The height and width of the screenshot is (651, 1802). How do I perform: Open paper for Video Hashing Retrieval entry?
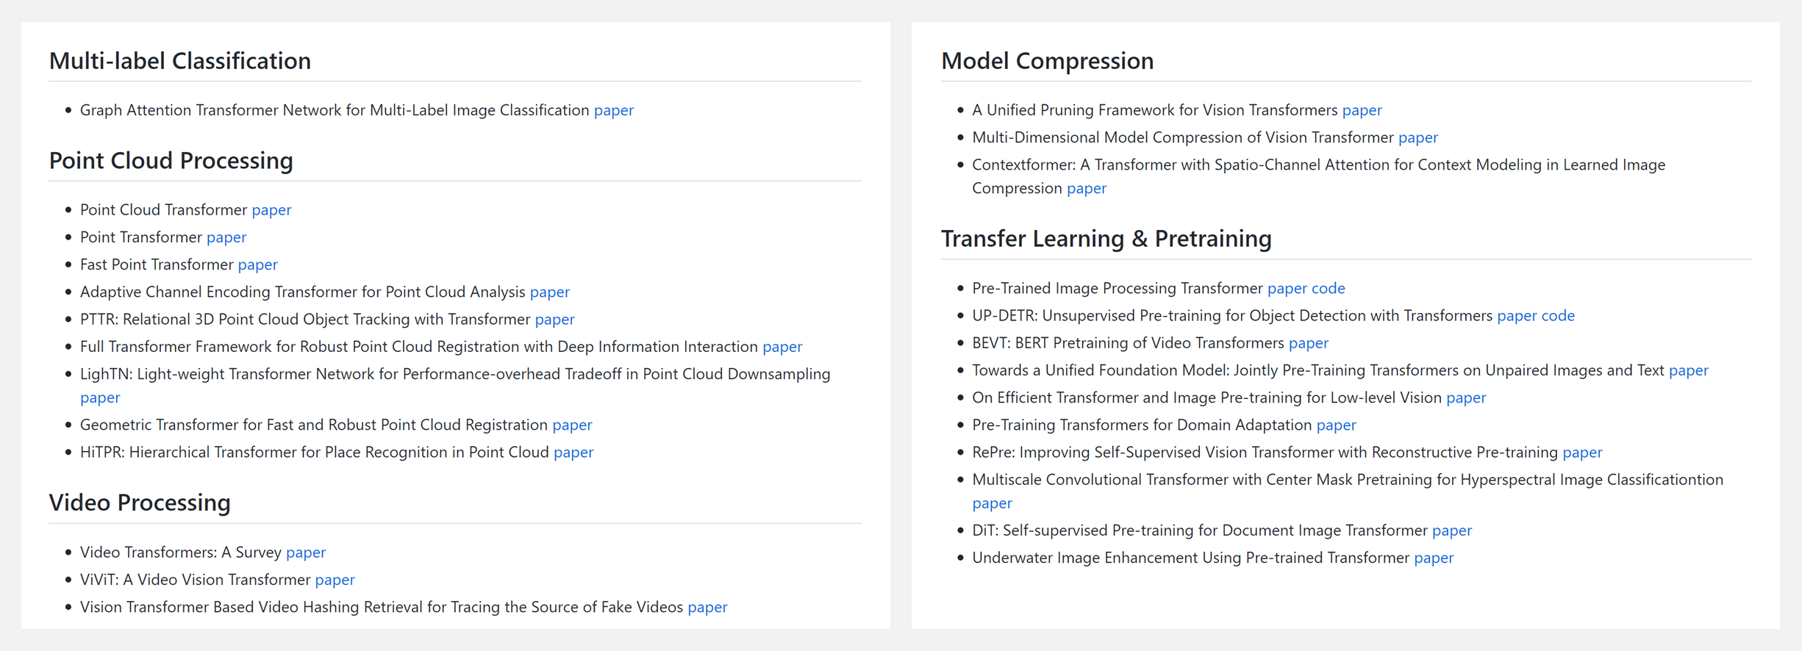pyautogui.click(x=707, y=607)
